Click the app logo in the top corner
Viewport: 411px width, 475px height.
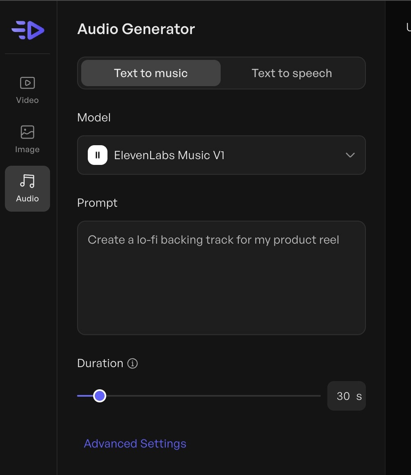27,30
